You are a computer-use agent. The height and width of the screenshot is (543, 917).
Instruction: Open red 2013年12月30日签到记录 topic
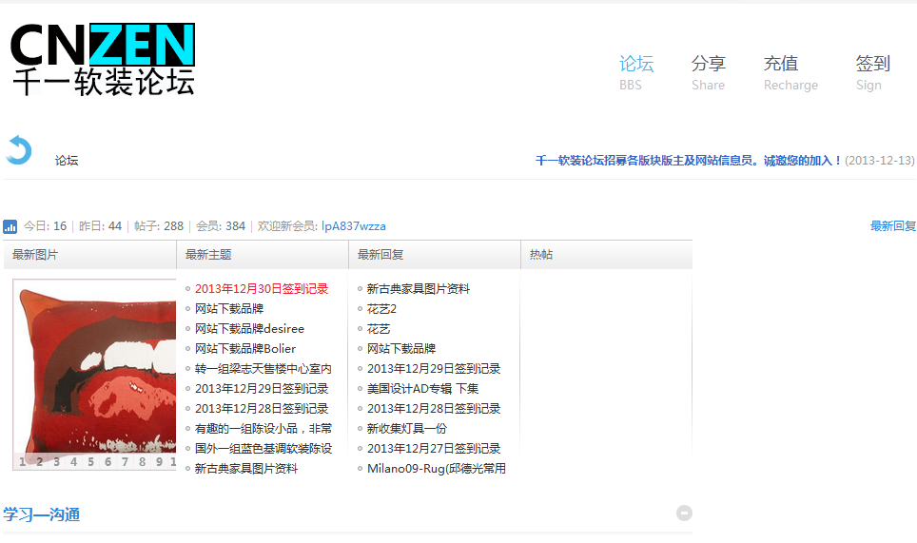click(x=262, y=289)
